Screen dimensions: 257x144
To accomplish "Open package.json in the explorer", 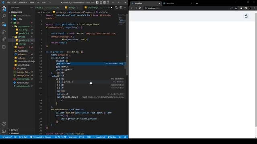I will click(22, 76).
